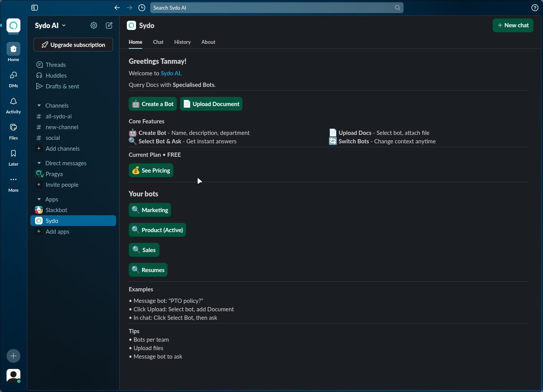This screenshot has height=392, width=543.
Task: Click the search magnifier icon
Action: coord(397,8)
